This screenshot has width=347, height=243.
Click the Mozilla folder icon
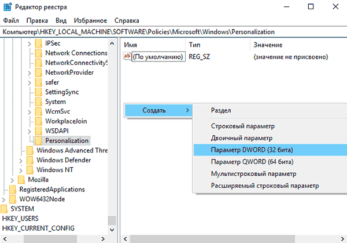pos(21,180)
